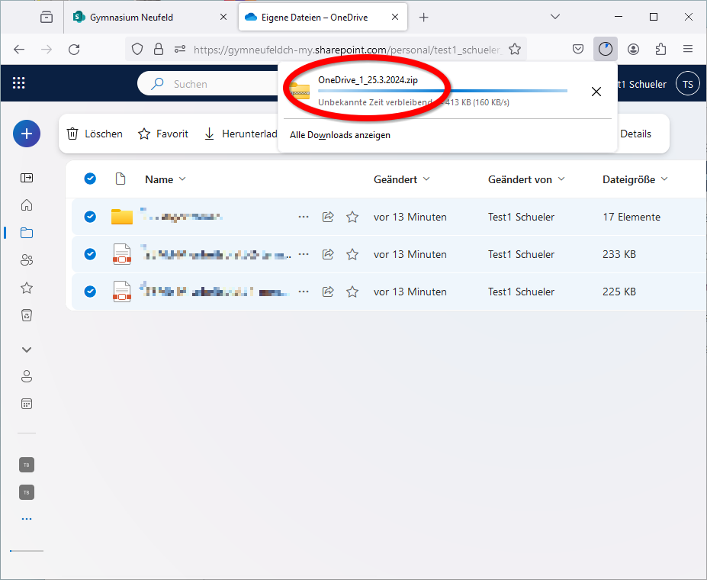Click the download progress bar
Image resolution: width=707 pixels, height=580 pixels.
tap(442, 91)
